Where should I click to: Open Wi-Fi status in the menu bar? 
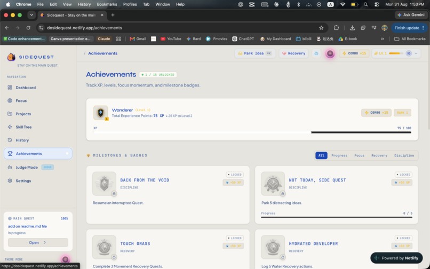pos(343,4)
